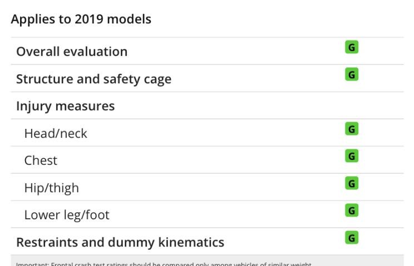Click the Lower leg/foot G rating icon

(x=352, y=210)
